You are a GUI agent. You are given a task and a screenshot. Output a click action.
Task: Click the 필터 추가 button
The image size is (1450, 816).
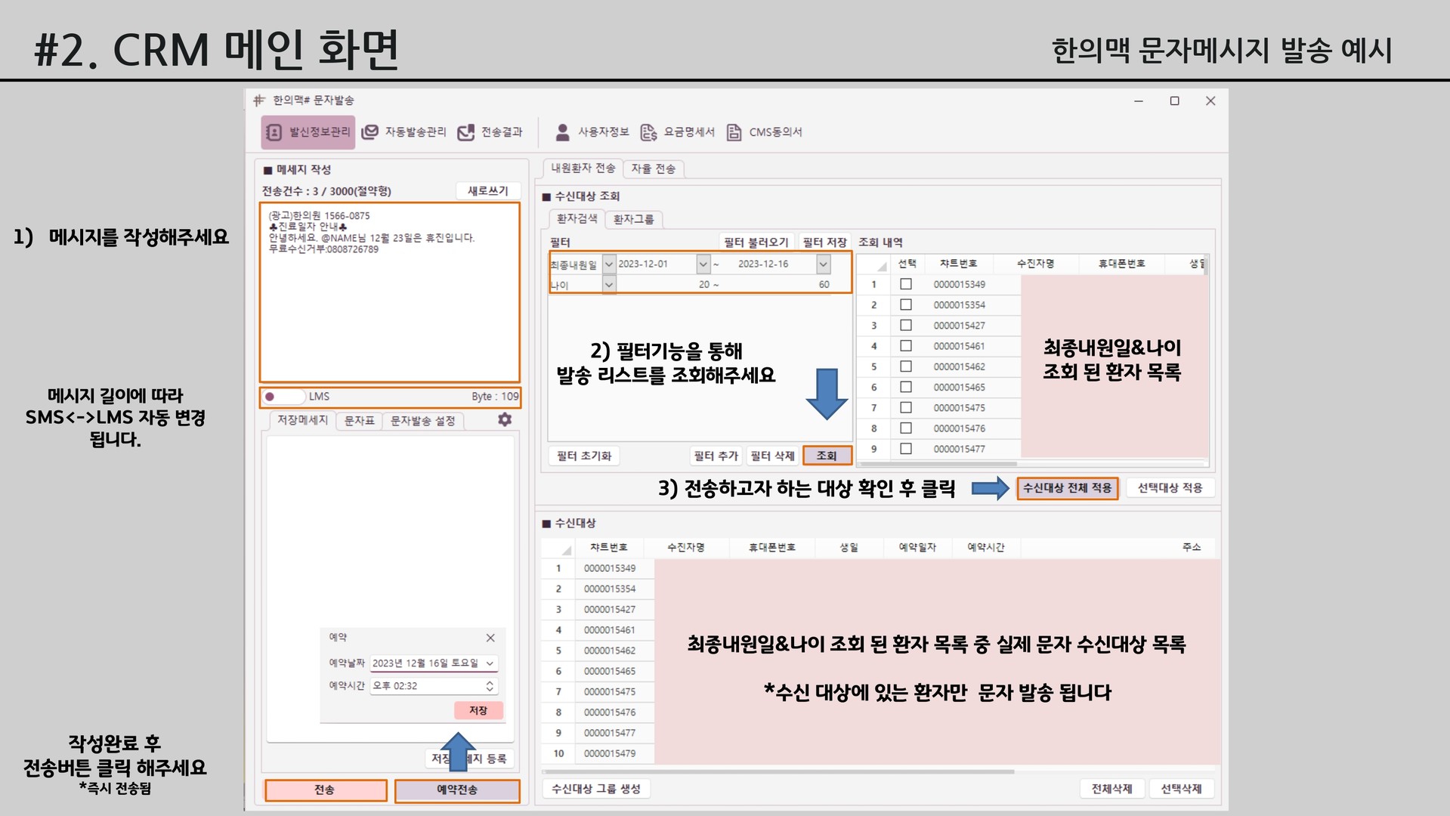(x=716, y=456)
